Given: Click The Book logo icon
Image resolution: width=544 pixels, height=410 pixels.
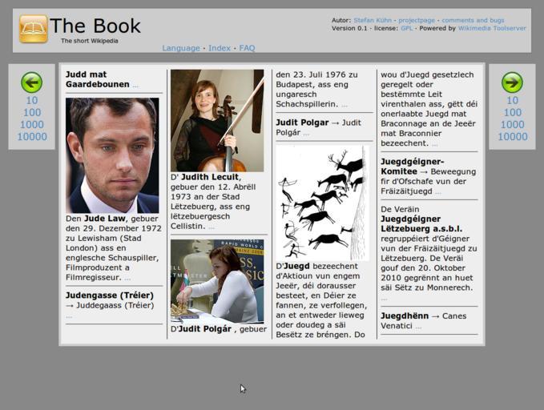Looking at the screenshot, I should [x=34, y=29].
